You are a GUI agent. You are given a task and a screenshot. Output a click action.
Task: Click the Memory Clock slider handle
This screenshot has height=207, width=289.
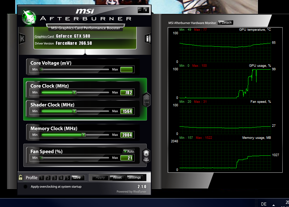[x=84, y=135]
